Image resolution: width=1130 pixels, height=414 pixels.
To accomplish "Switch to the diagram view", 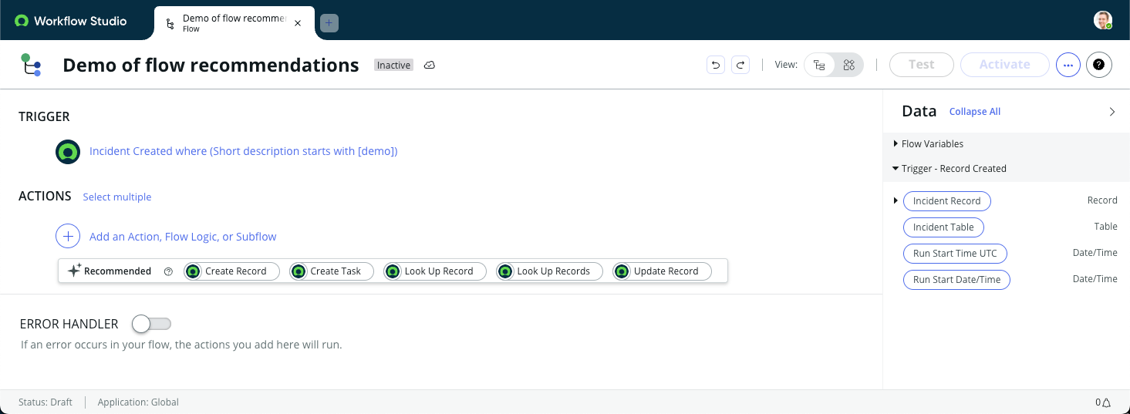I will tap(849, 65).
